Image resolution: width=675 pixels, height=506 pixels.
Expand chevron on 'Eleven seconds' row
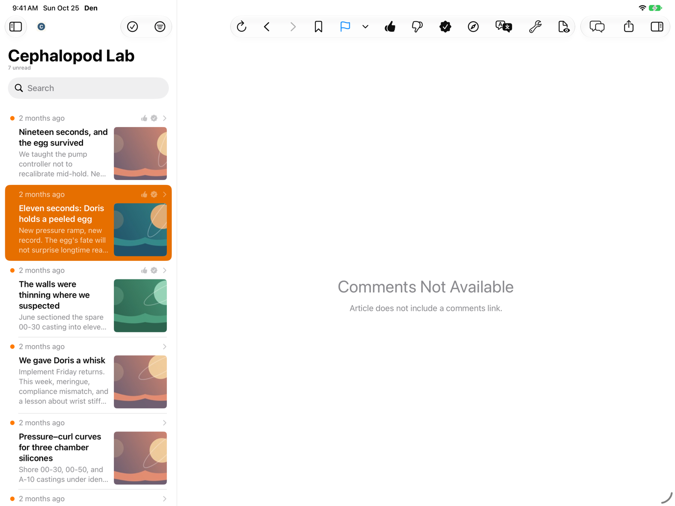165,195
